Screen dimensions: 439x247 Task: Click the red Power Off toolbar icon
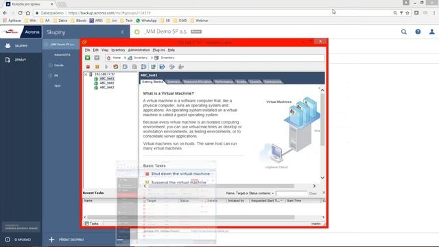coord(88,67)
